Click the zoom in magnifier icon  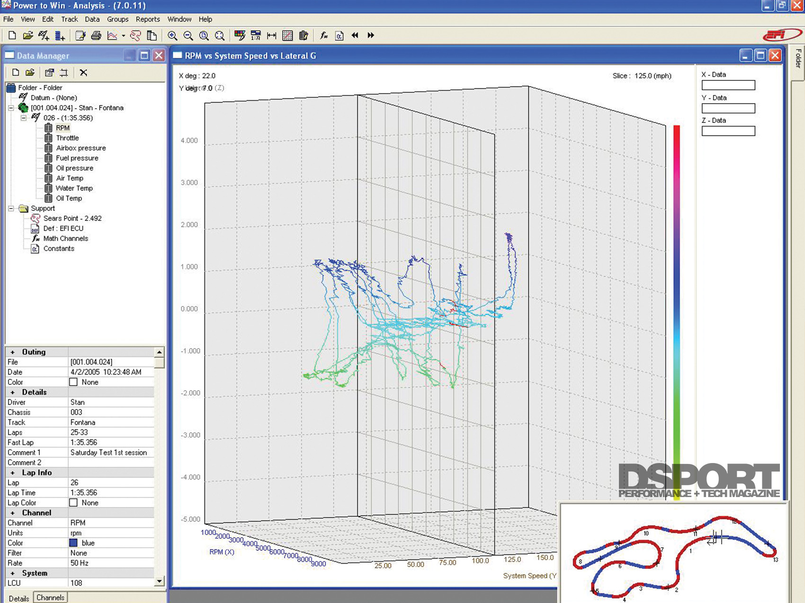[x=172, y=35]
